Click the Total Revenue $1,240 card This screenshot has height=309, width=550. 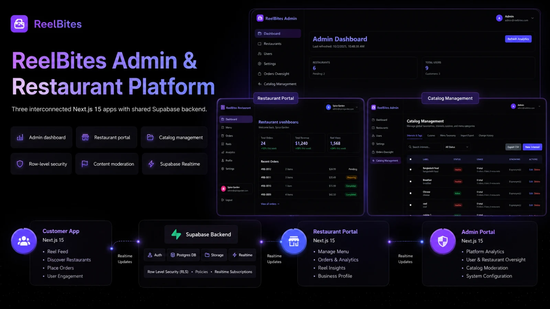tap(308, 143)
